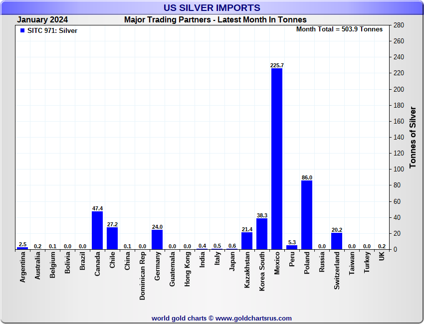This screenshot has width=424, height=324.
Task: Click the 'China' axis label
Action: (x=127, y=261)
